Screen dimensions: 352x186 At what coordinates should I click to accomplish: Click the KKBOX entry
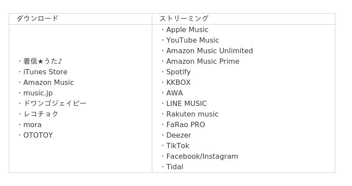coord(179,82)
